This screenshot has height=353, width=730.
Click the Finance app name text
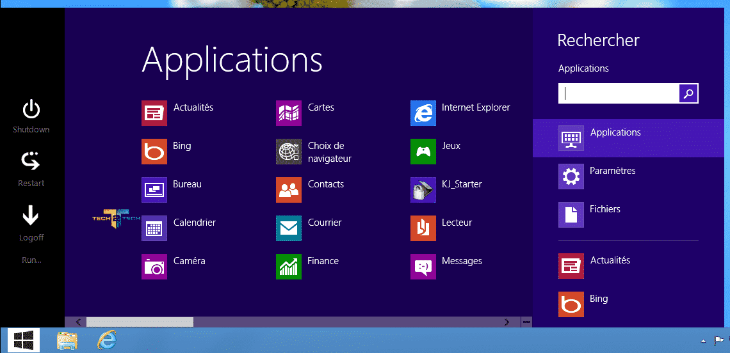(323, 261)
